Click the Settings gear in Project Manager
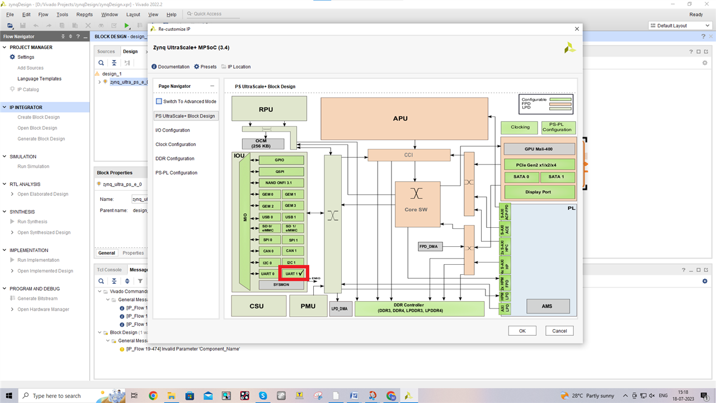Image resolution: width=716 pixels, height=403 pixels. [13, 57]
